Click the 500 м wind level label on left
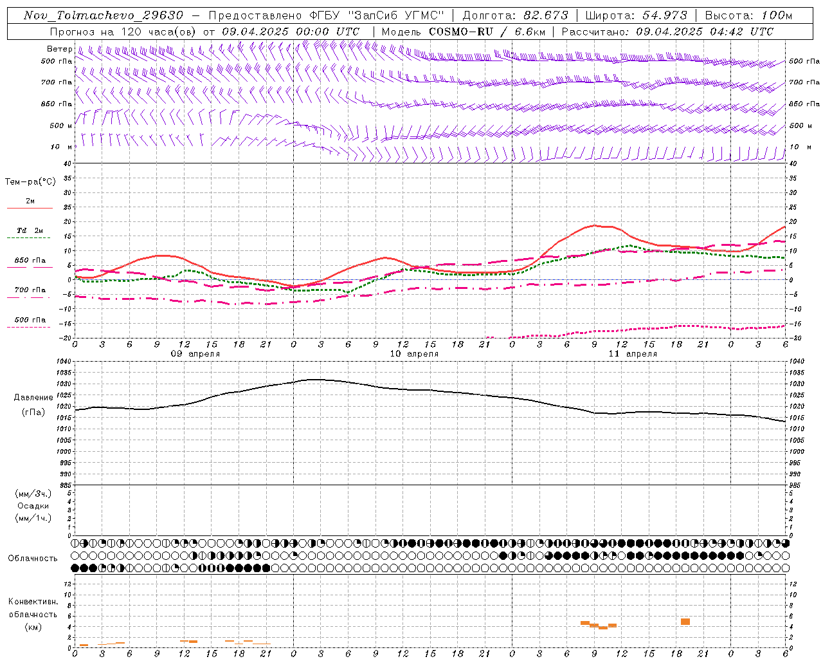The height and width of the screenshot is (659, 823). point(61,125)
